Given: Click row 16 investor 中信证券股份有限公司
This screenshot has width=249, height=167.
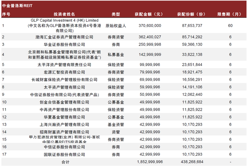Looking at the screenshot, I should [64, 147].
